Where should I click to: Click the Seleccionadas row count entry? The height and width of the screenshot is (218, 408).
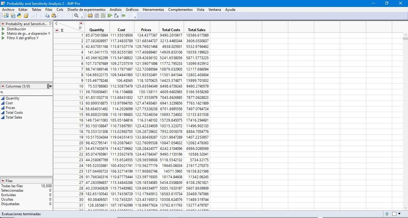tap(26, 190)
